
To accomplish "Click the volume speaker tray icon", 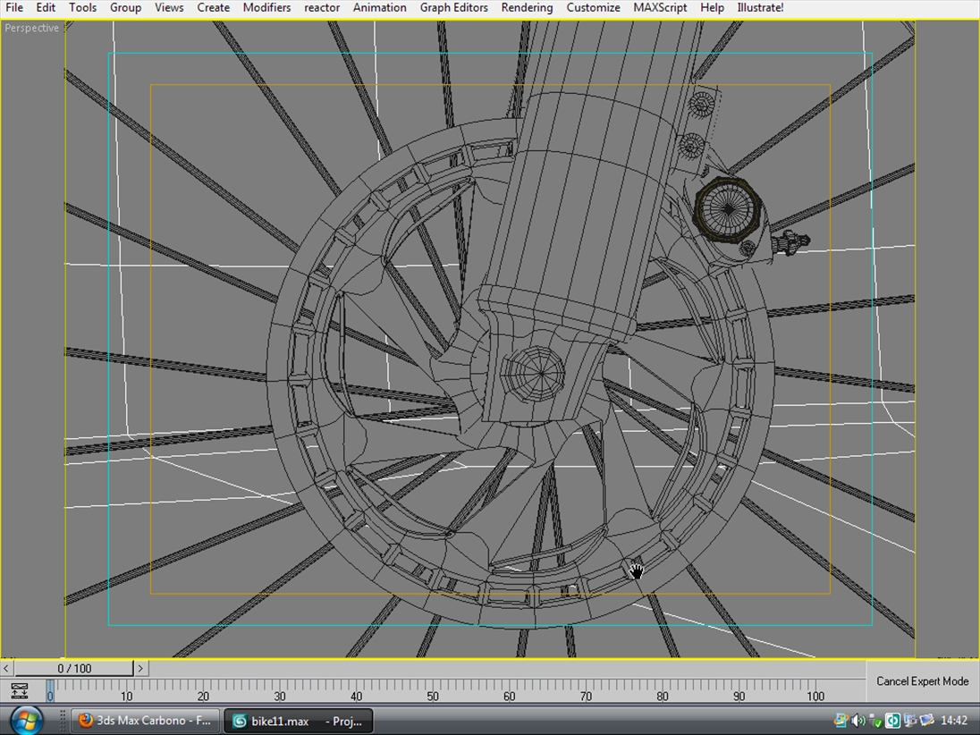I will (x=858, y=721).
